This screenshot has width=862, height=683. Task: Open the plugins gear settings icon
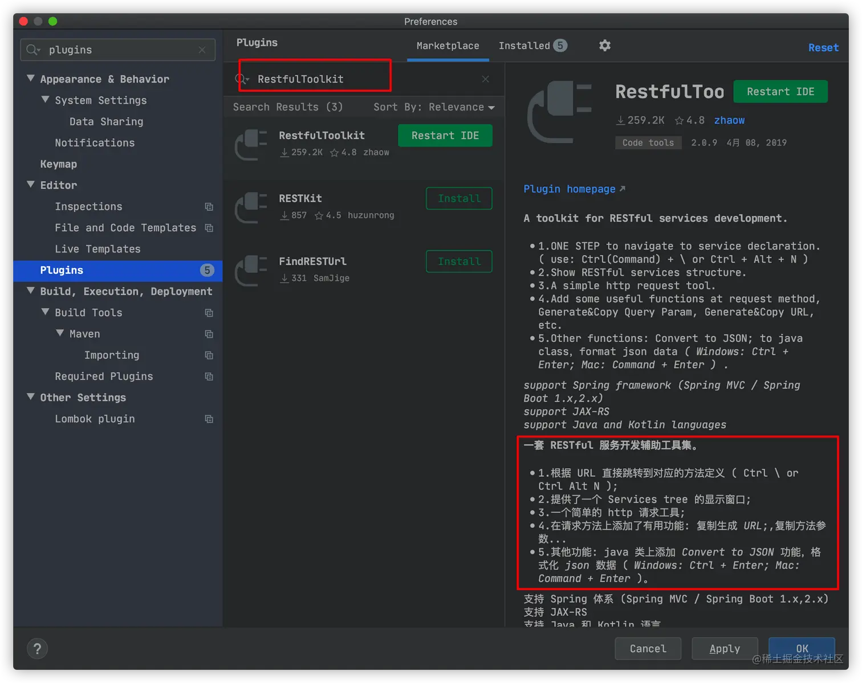(x=605, y=46)
